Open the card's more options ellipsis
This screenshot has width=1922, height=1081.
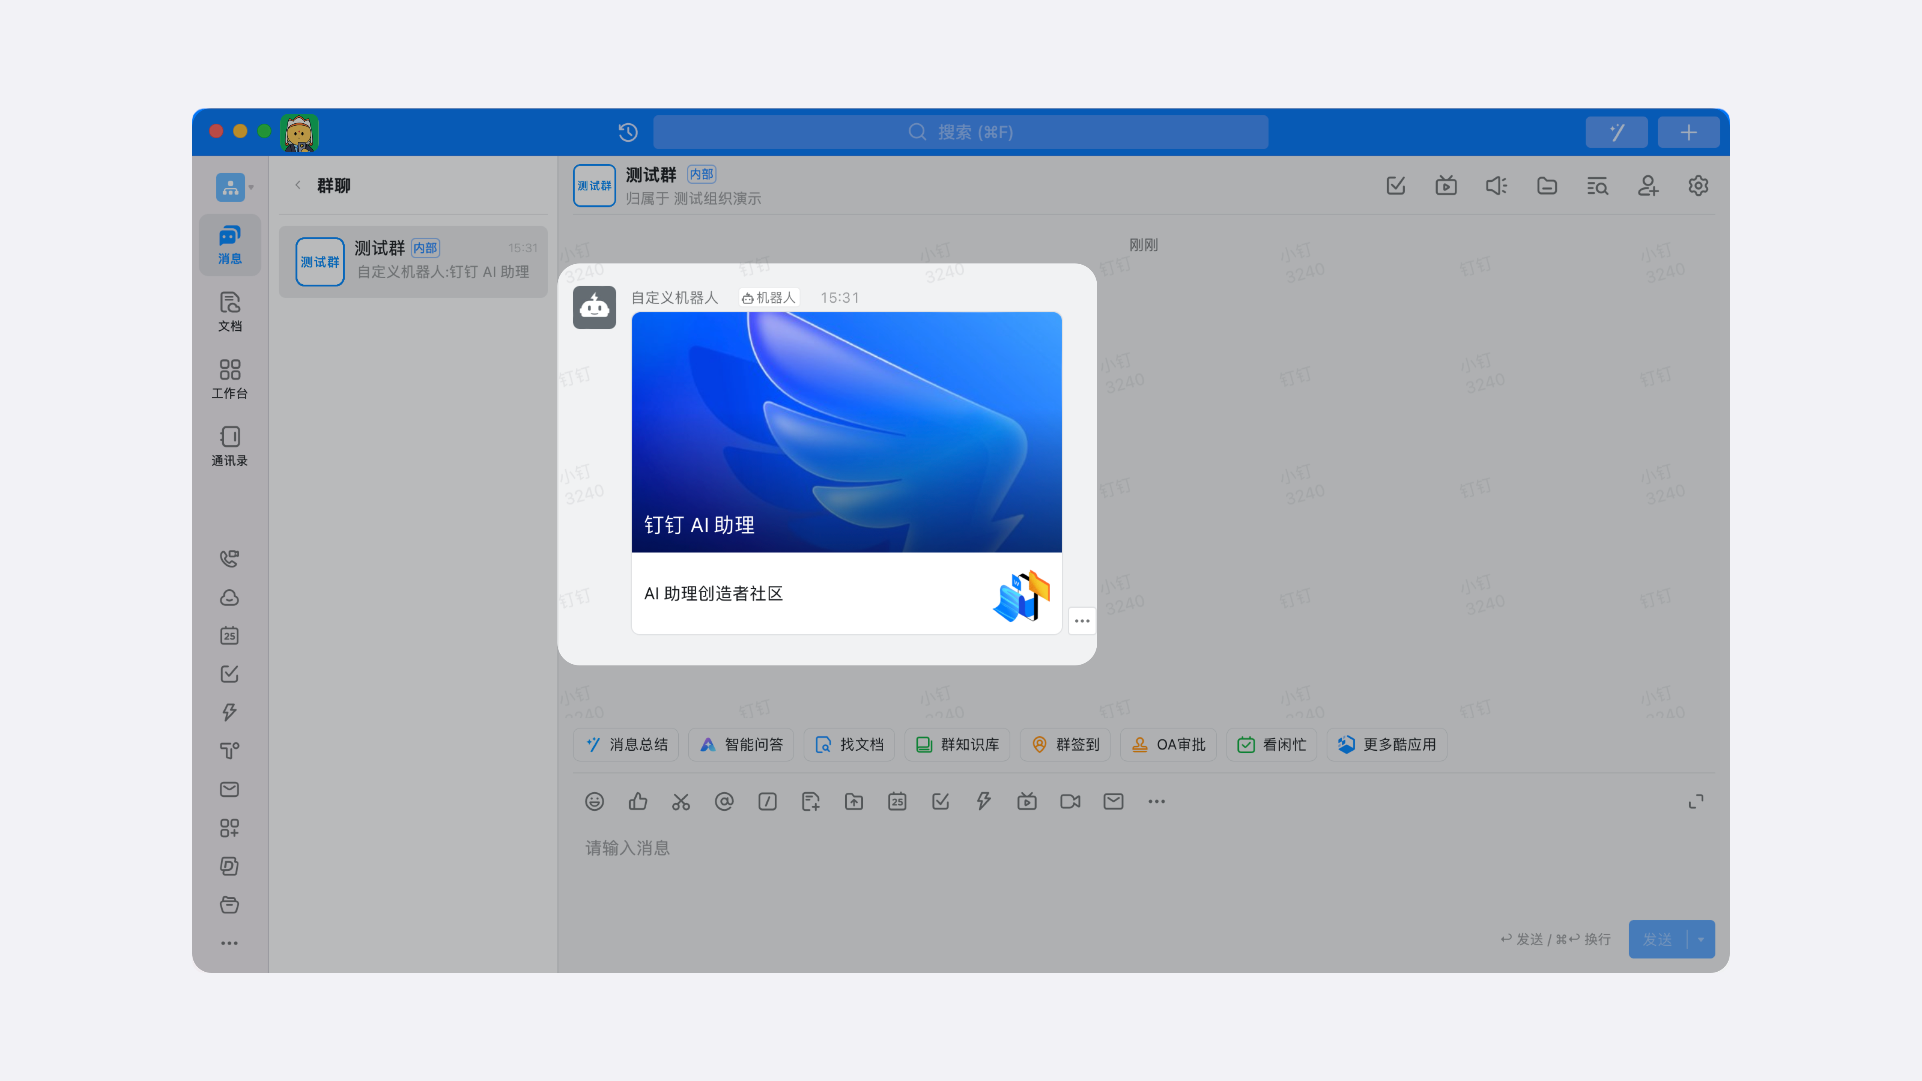pos(1082,621)
